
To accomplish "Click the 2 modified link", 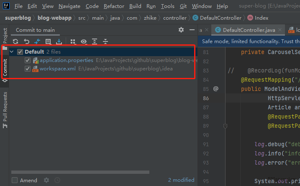I will click(x=181, y=180).
